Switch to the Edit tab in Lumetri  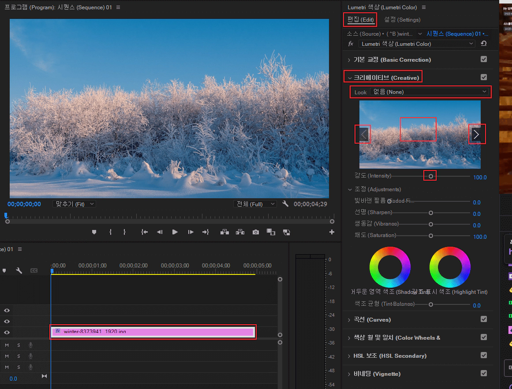pyautogui.click(x=360, y=19)
